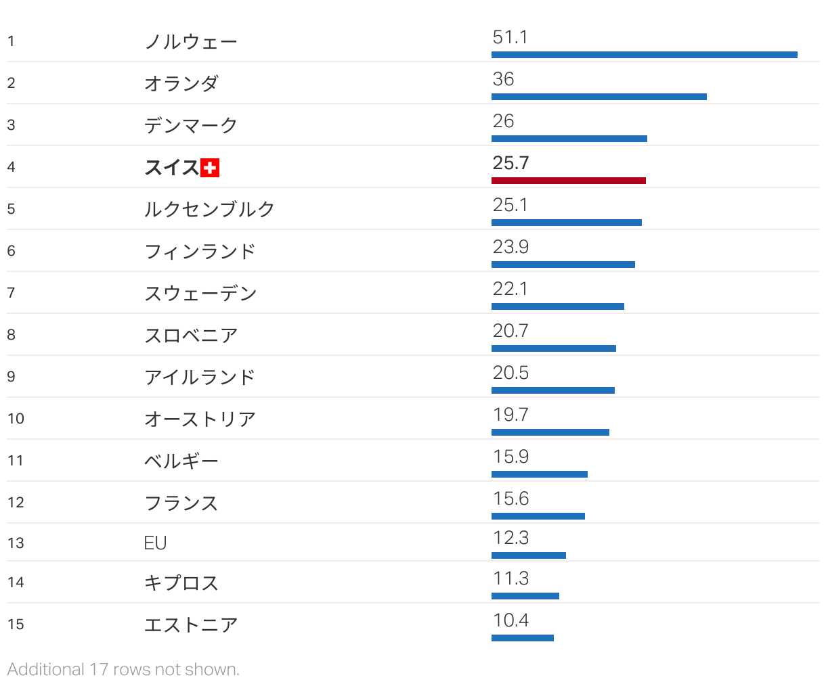The image size is (826, 686).
Task: Click the スロベニア country label
Action: coord(191,336)
